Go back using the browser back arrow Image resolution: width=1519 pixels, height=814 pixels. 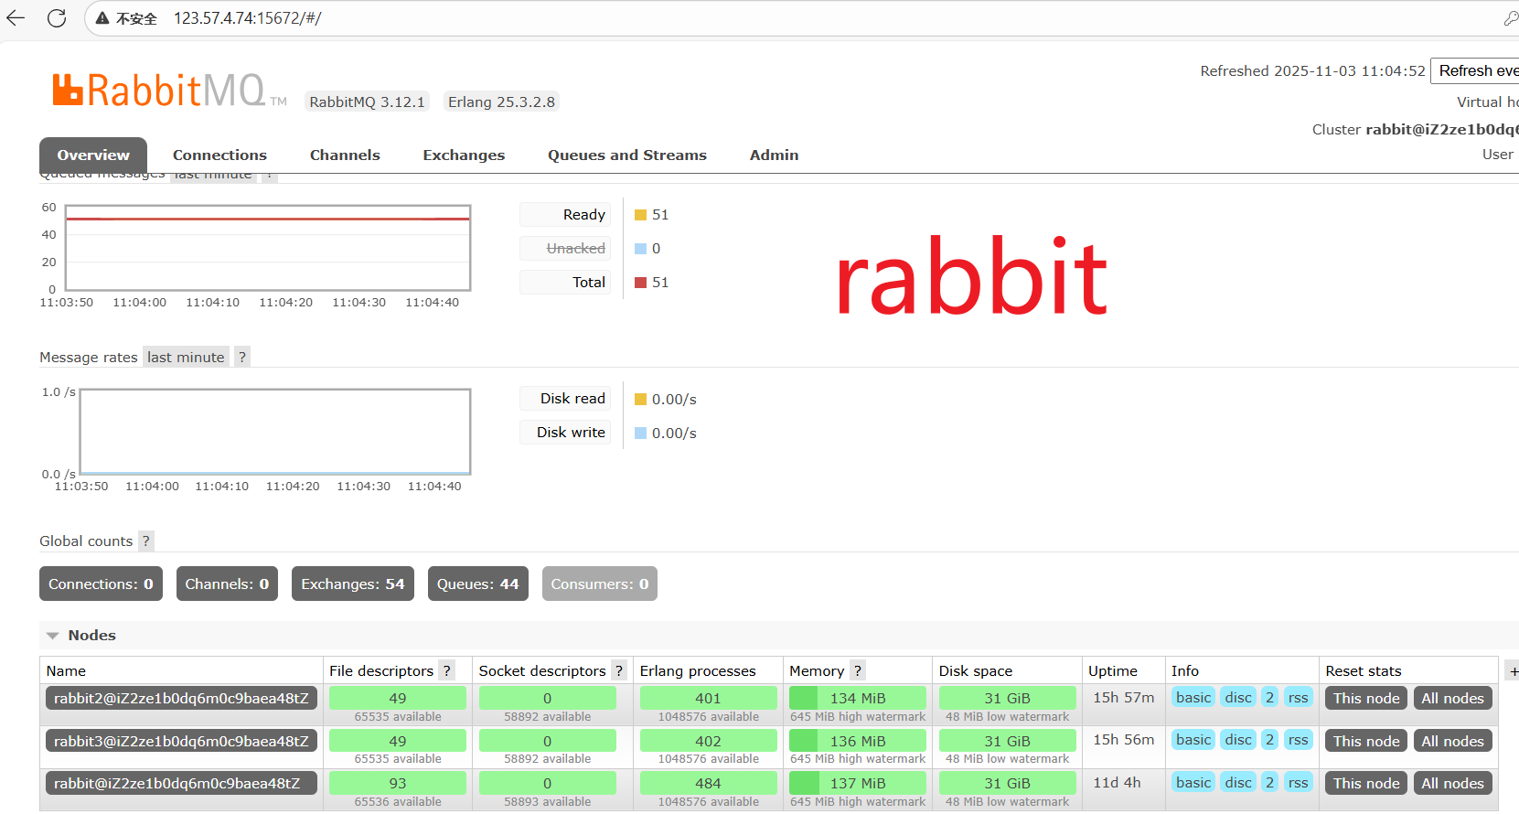pos(16,18)
